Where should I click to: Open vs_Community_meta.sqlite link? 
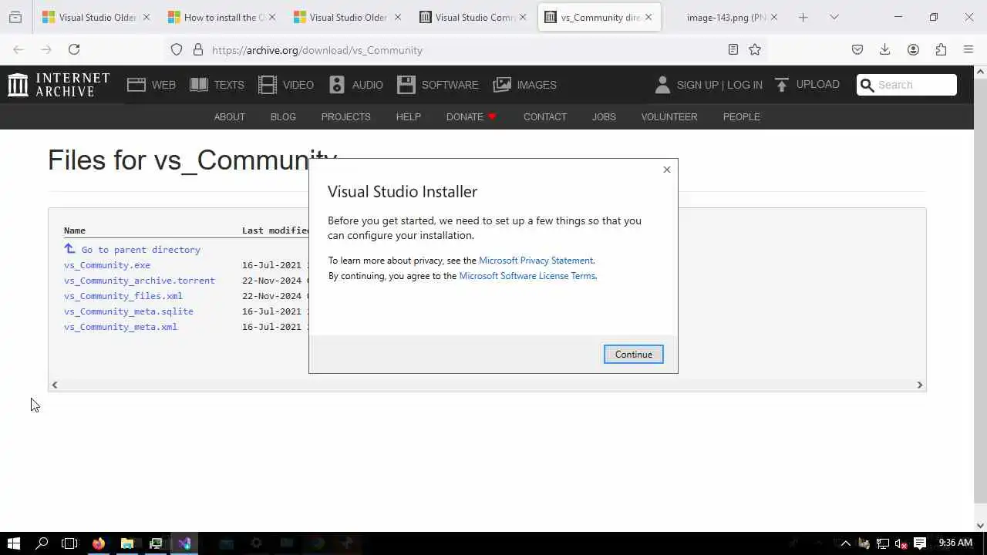(129, 311)
